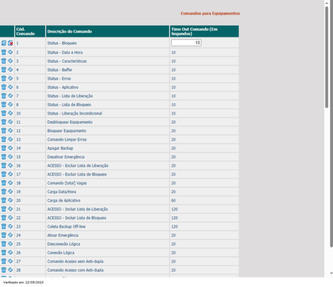333x287 pixels.
Task: Click the timeout input field with value 10
Action: 186,43
